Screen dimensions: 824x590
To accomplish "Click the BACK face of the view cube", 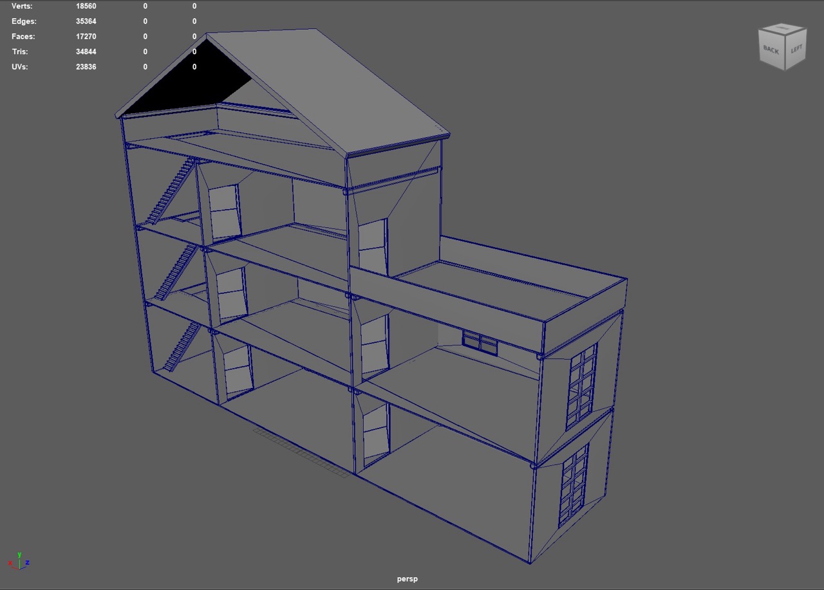I will (771, 51).
